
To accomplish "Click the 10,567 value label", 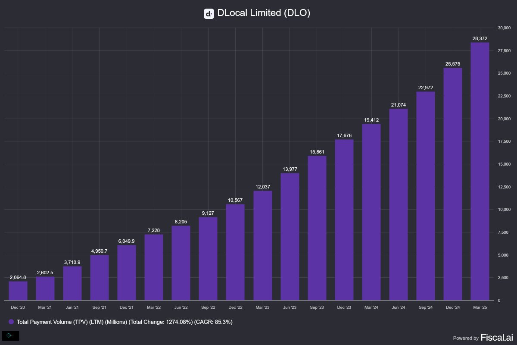I will click(235, 200).
